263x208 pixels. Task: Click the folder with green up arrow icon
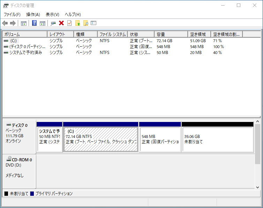pyautogui.click(x=78, y=23)
